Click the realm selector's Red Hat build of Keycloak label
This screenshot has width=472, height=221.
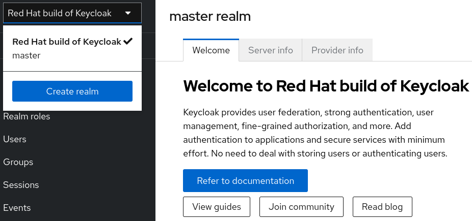60,13
